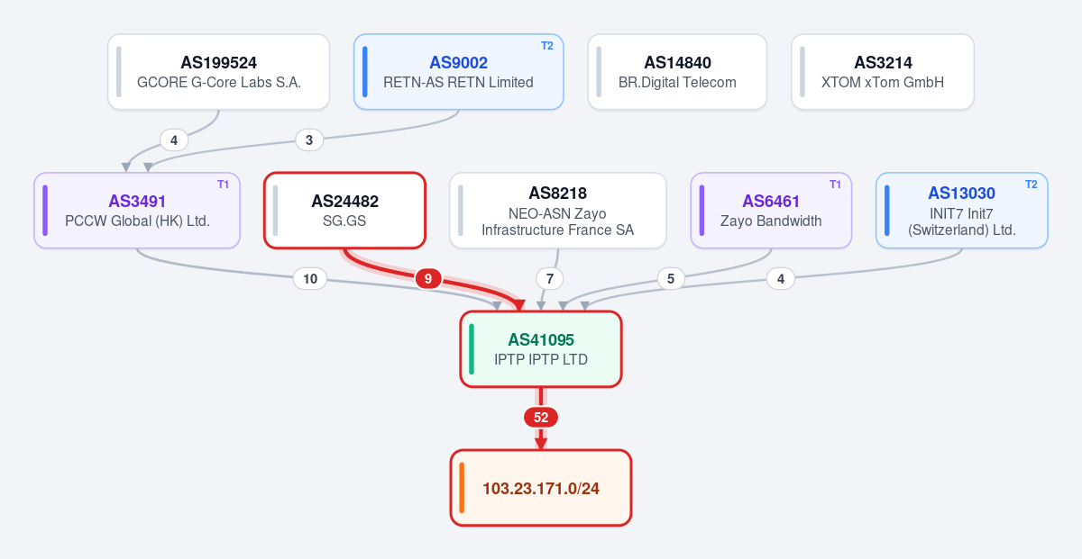Select the AS13030 Init7 node

click(962, 211)
